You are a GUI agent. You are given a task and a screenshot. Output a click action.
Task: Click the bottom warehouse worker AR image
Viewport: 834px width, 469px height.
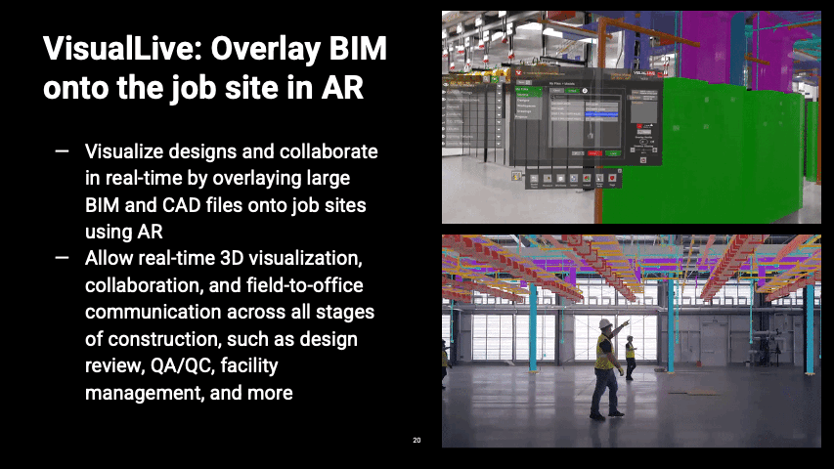coord(632,341)
